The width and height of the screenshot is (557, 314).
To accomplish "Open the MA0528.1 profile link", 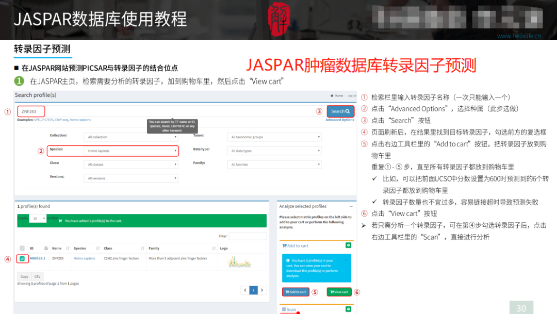I will [x=38, y=259].
